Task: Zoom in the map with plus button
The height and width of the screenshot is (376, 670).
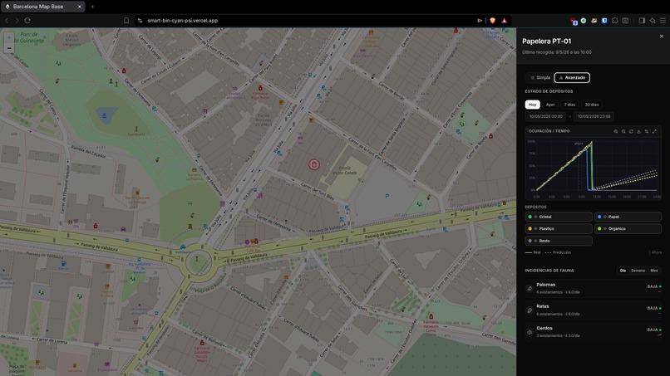Action: coord(9,37)
